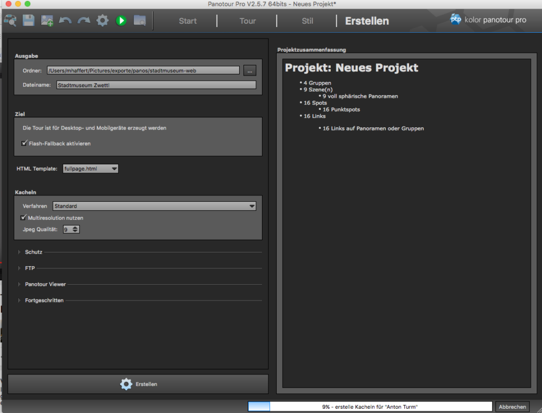Redo the last undone action
The width and height of the screenshot is (542, 413).
[84, 21]
